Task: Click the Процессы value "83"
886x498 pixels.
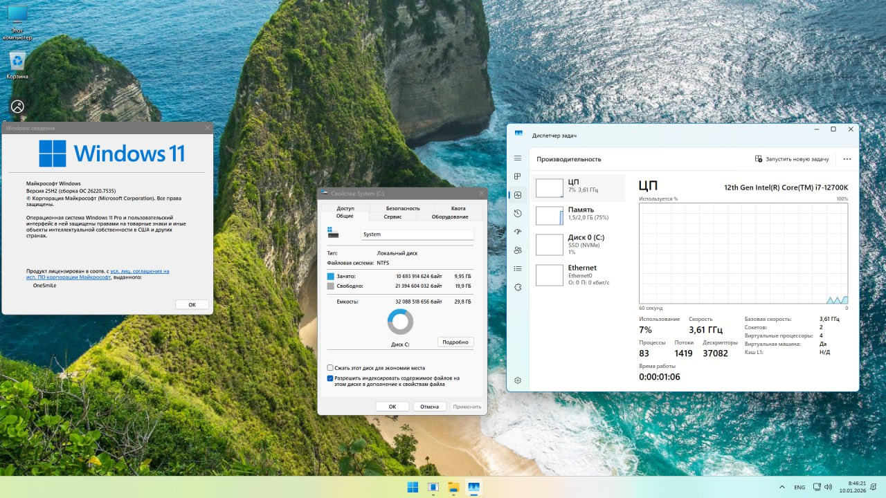Action: click(x=644, y=353)
